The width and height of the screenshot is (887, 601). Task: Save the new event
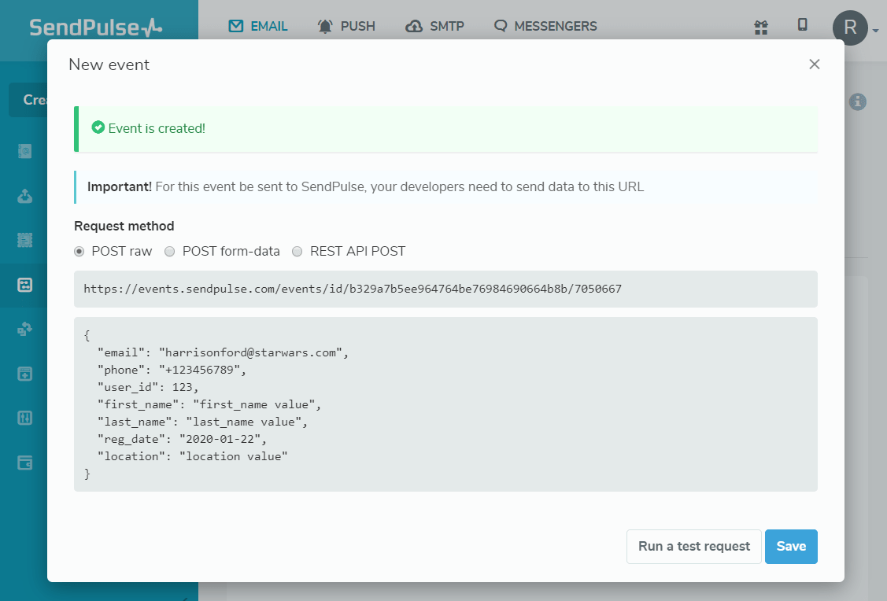click(x=791, y=547)
